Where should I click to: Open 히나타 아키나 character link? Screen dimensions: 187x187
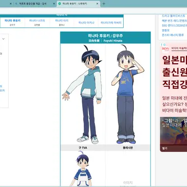click(86, 23)
